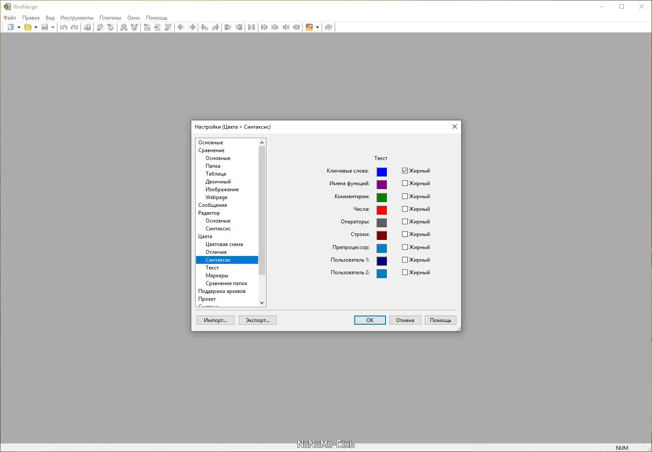This screenshot has height=452, width=652.
Task: Click the settings tree scrollbar up arrow
Action: pos(262,143)
